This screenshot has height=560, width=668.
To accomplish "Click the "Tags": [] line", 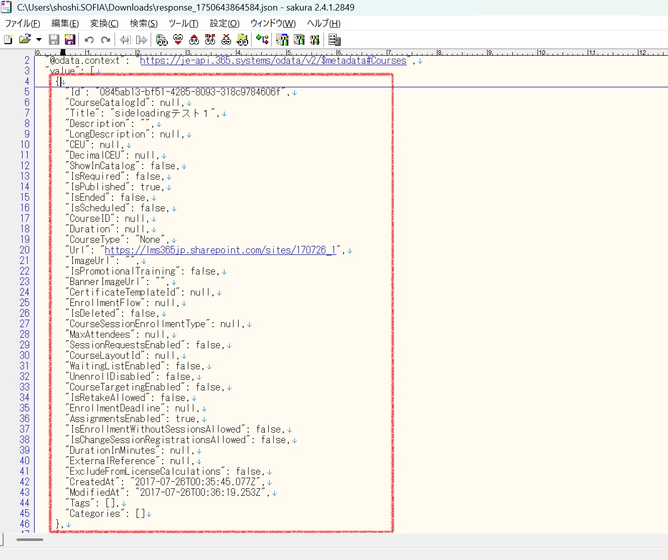I will tap(92, 503).
